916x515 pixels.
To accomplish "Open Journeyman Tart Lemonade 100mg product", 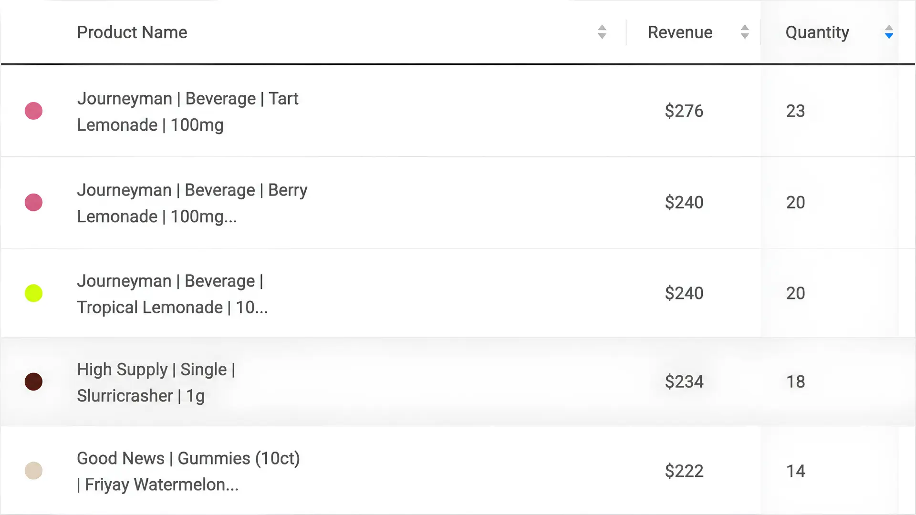I will click(187, 112).
